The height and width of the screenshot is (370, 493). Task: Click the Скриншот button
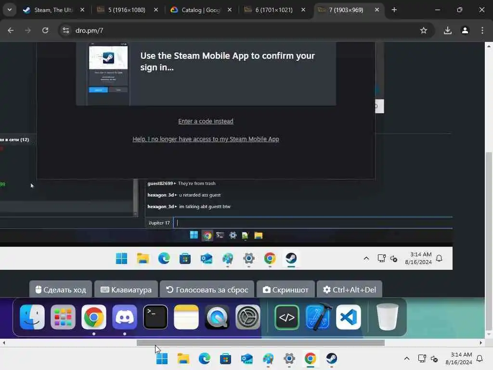[x=286, y=290]
